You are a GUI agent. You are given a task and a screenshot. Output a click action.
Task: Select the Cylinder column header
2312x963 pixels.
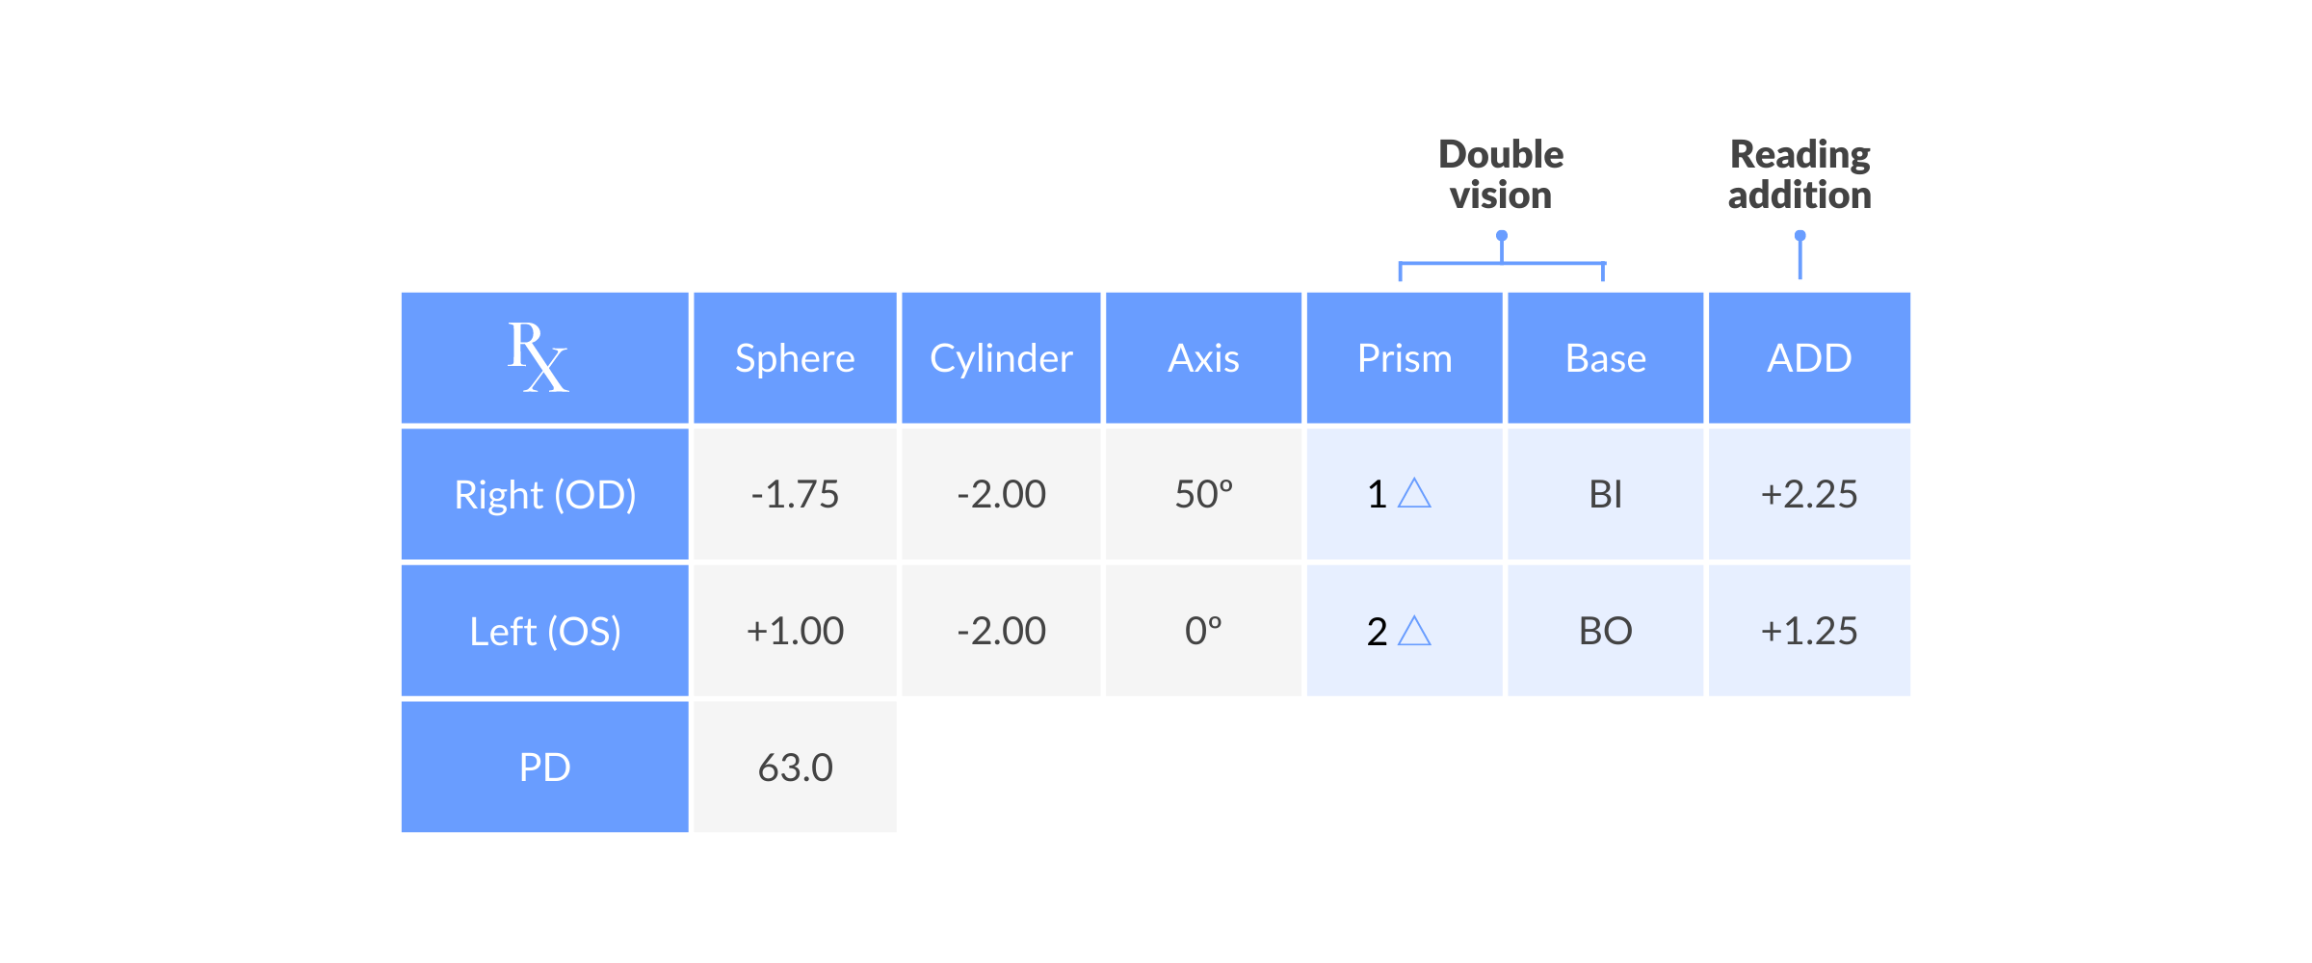coord(1001,358)
